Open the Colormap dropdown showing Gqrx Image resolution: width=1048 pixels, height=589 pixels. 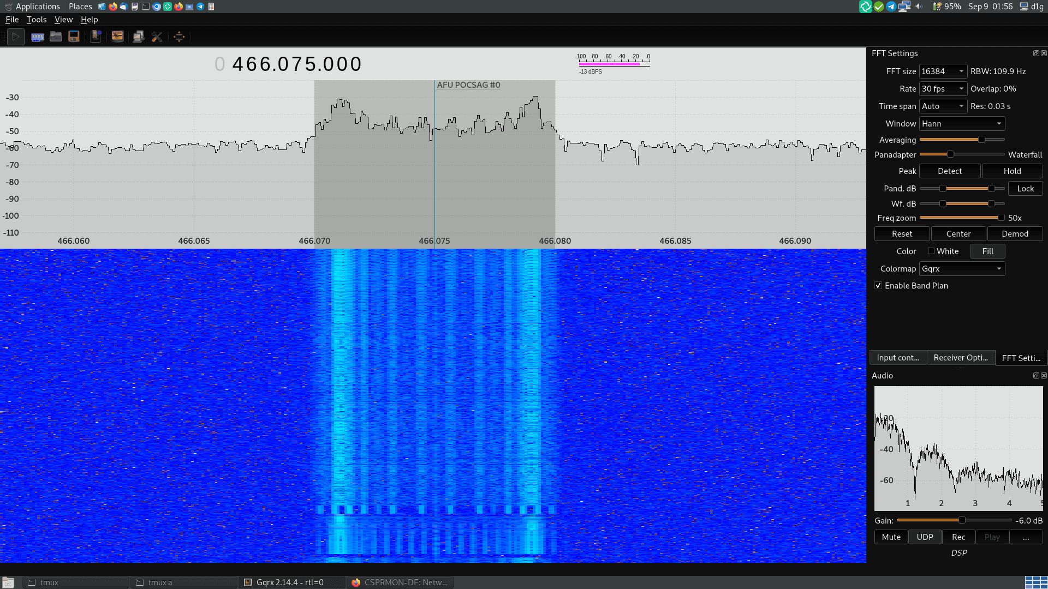pos(961,268)
